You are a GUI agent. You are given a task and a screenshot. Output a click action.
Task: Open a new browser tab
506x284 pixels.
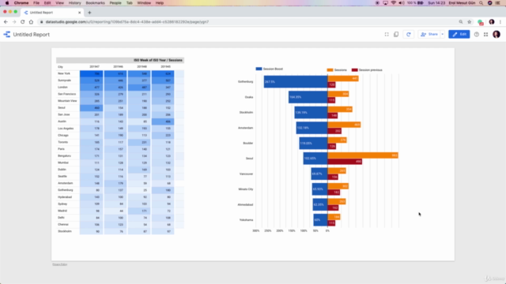click(x=89, y=13)
